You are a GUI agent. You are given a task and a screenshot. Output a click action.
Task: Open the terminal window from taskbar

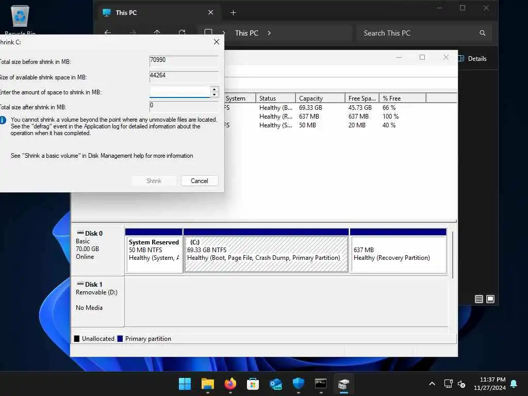point(321,384)
